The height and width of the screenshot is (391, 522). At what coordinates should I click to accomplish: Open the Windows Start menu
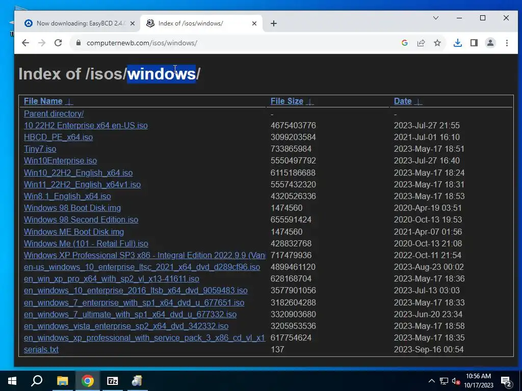point(12,381)
